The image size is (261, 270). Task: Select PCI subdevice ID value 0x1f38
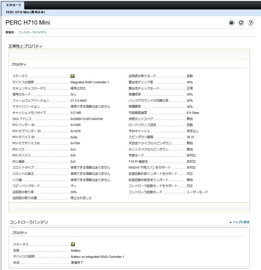pyautogui.click(x=75, y=143)
